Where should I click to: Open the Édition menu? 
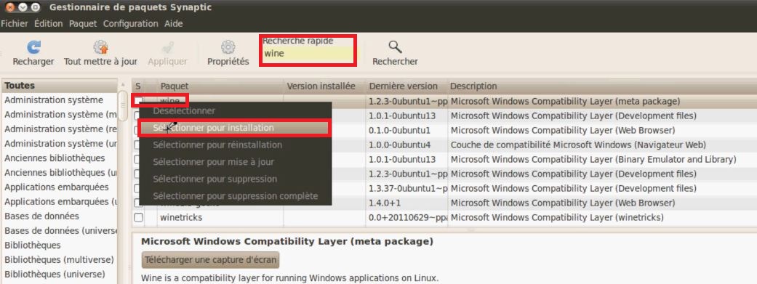point(48,23)
